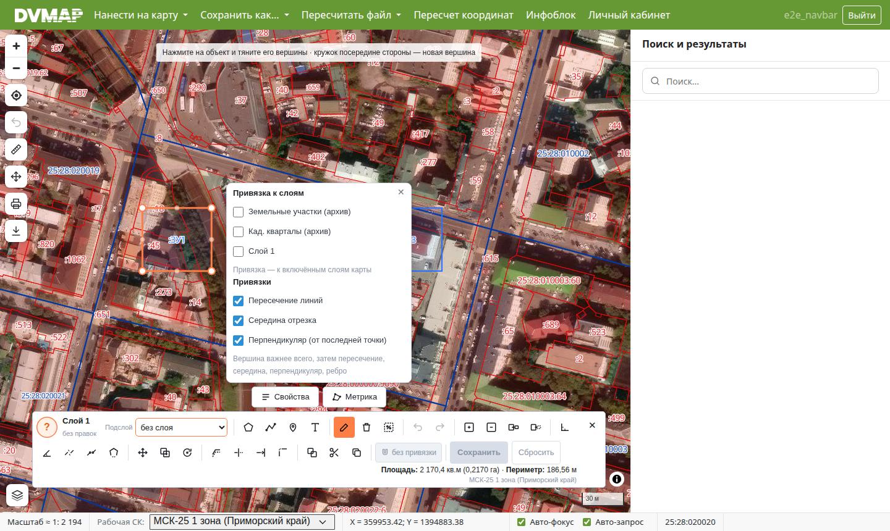
Task: Open the Свойства panel button
Action: tap(285, 397)
